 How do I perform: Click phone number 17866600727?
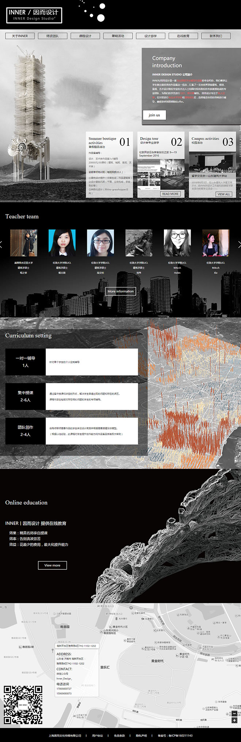point(64,689)
